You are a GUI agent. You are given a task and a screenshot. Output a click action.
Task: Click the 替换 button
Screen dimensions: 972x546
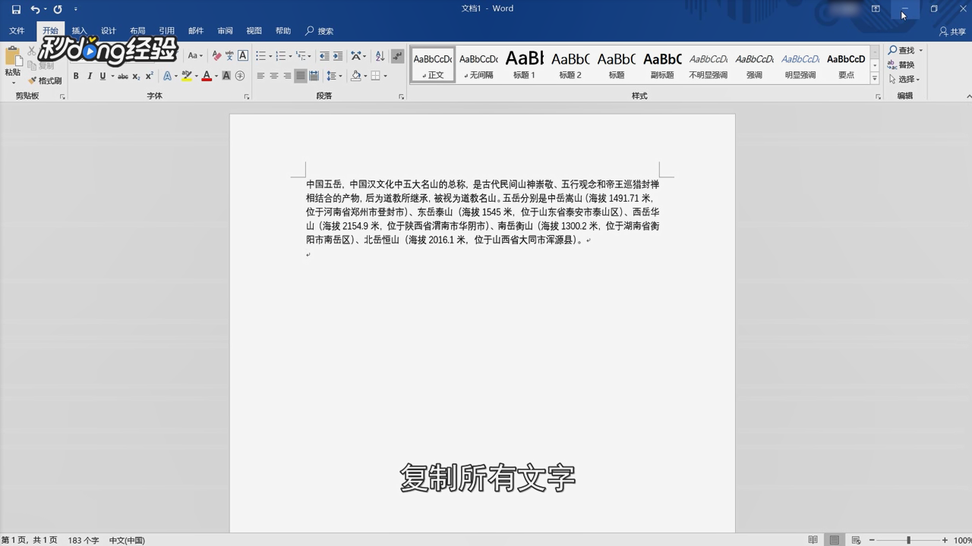[905, 64]
